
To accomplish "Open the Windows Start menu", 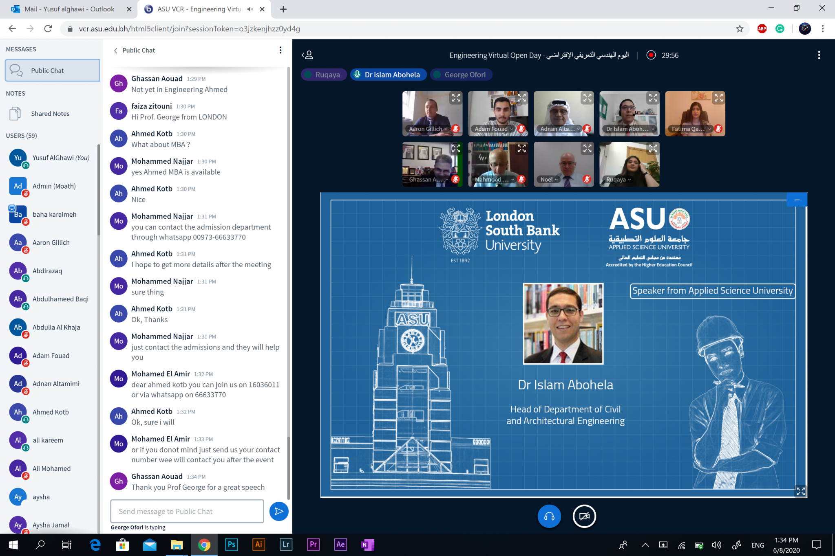I will 13,545.
